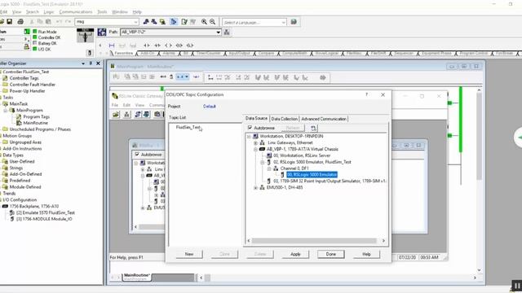Collapse AB_VBP-1 Virtual Chassis node
The image size is (522, 293).
coord(255,149)
